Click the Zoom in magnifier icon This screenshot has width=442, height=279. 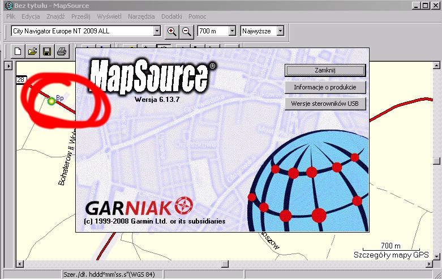[171, 31]
